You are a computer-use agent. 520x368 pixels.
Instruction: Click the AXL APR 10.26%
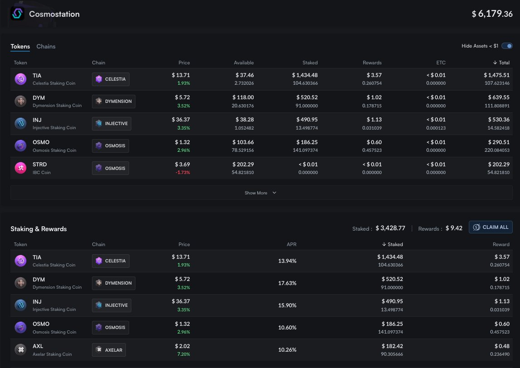[287, 350]
